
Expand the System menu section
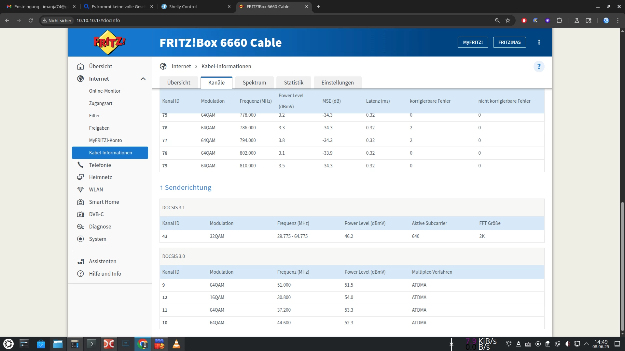coord(97,239)
